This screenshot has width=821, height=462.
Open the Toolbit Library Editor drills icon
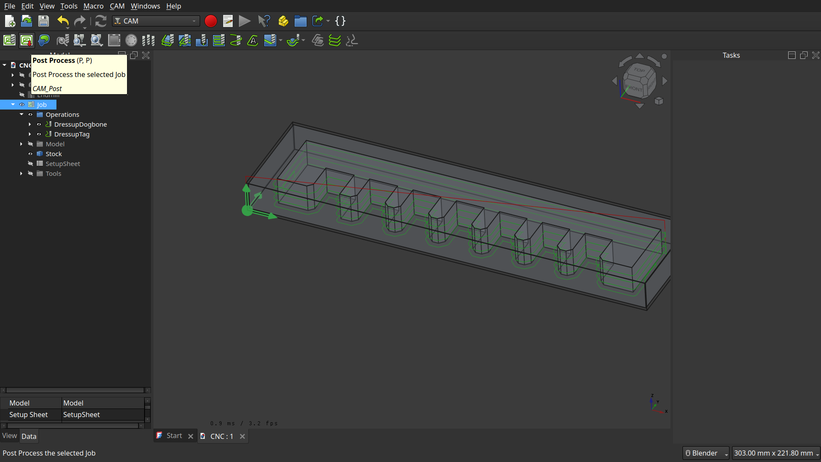148,41
